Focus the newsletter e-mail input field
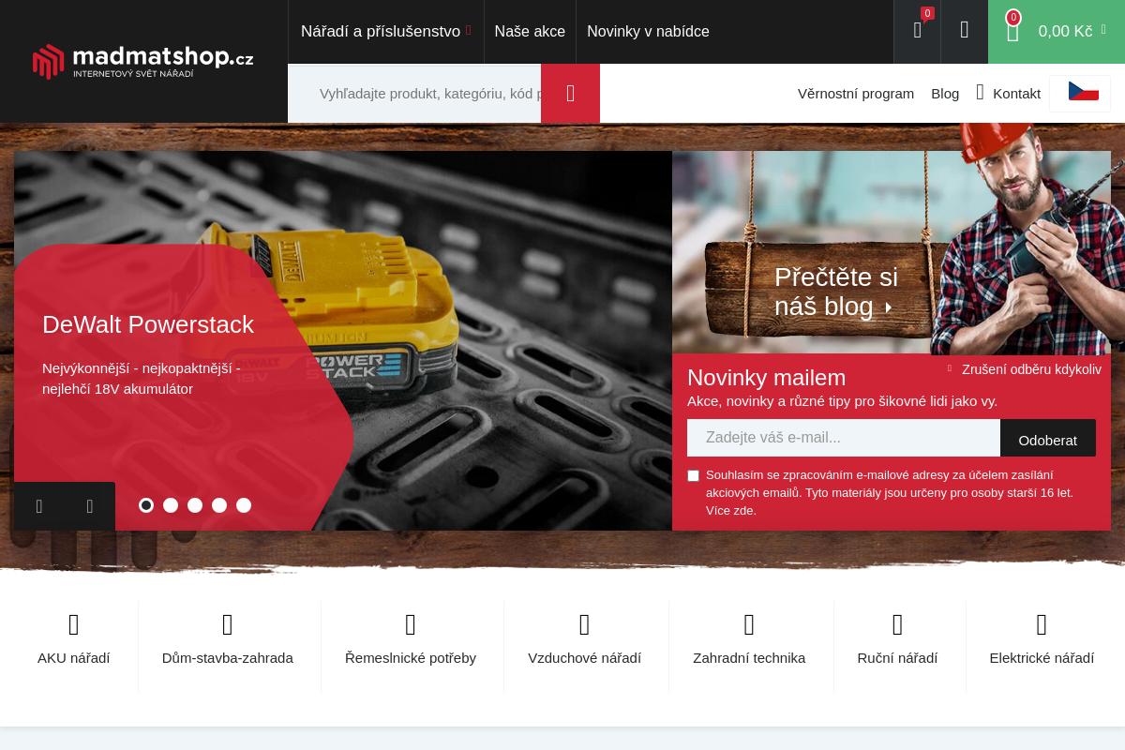The image size is (1125, 750). (x=843, y=438)
